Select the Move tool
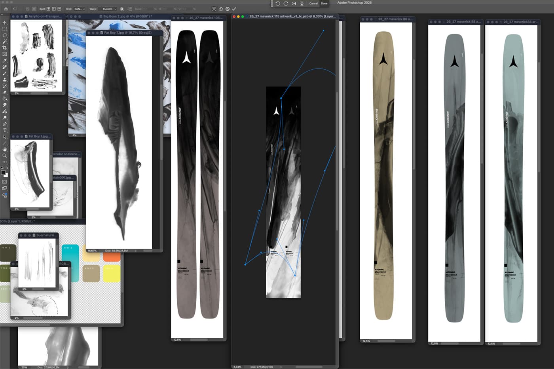This screenshot has width=554, height=369. click(5, 23)
